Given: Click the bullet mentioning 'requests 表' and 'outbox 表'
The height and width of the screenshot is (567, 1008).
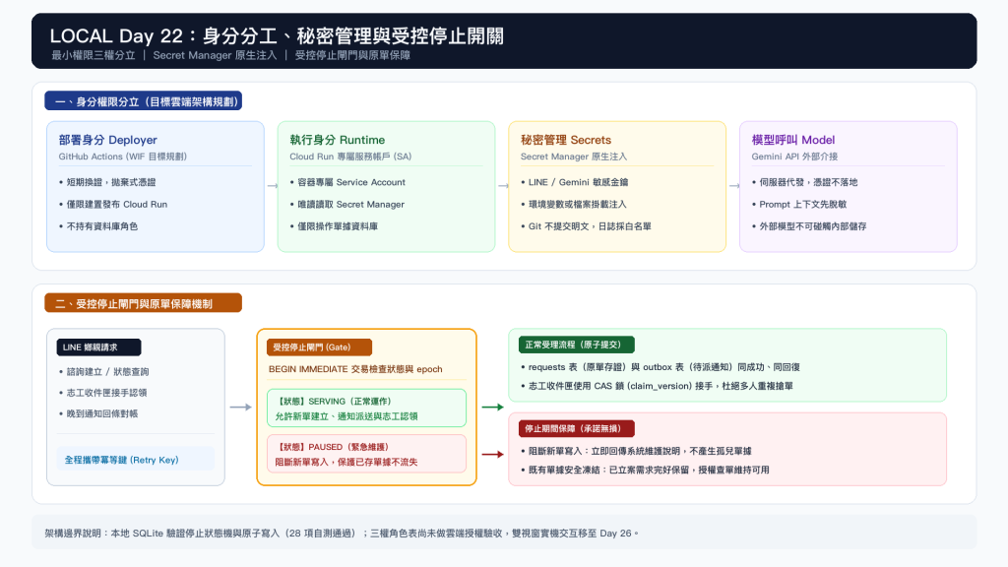Looking at the screenshot, I should 664,367.
